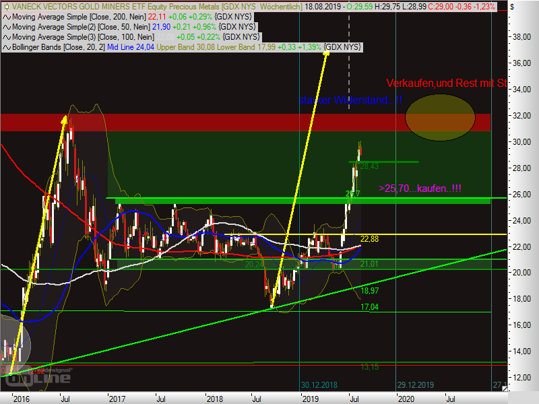Click the 2018 label on time axis
The width and height of the screenshot is (539, 404).
[215, 399]
